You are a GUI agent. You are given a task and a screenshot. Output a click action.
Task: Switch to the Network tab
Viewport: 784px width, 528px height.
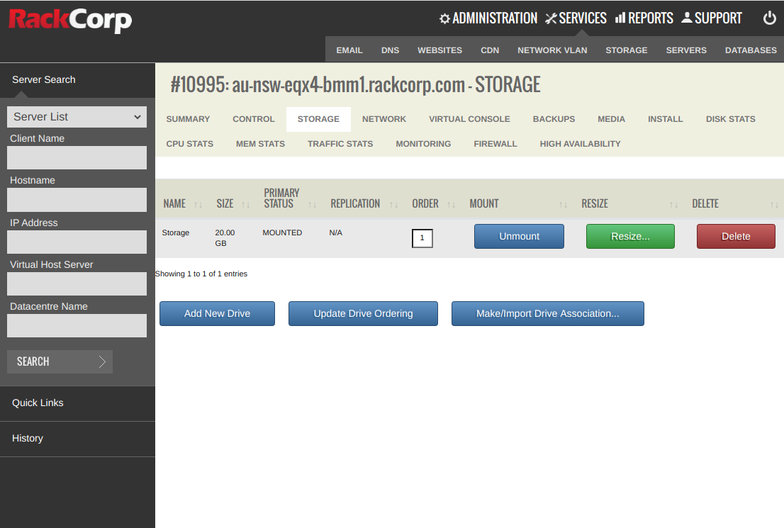coord(384,119)
